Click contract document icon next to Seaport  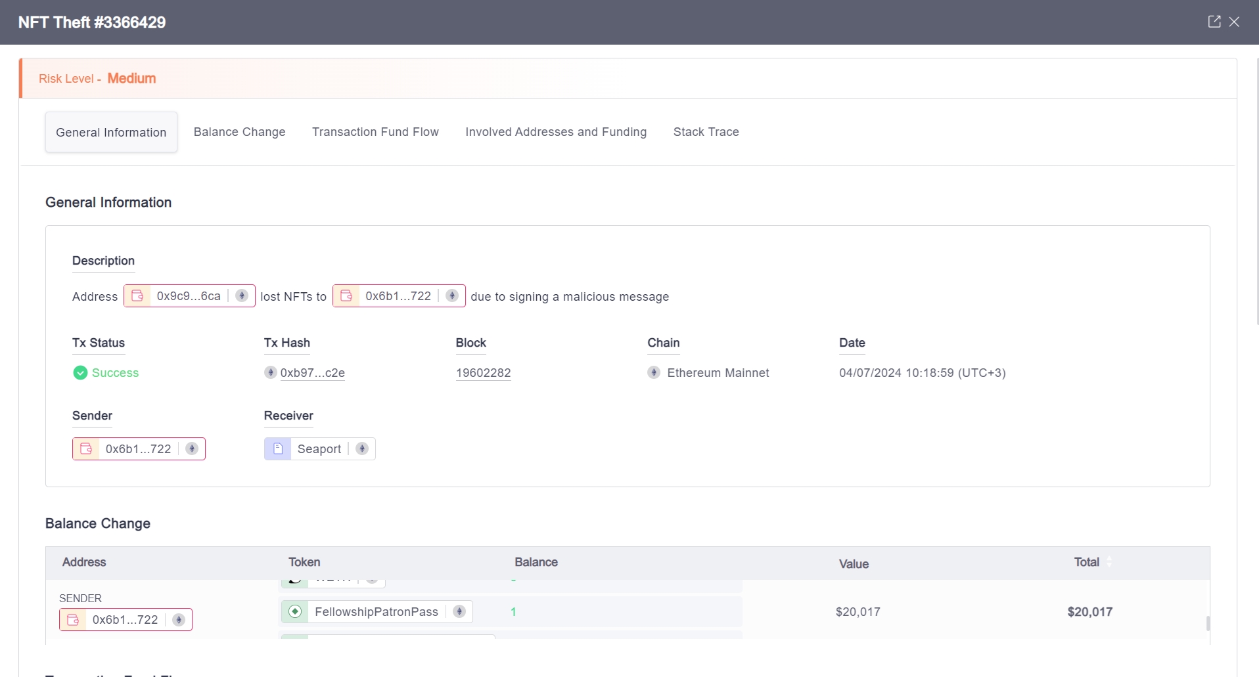278,448
